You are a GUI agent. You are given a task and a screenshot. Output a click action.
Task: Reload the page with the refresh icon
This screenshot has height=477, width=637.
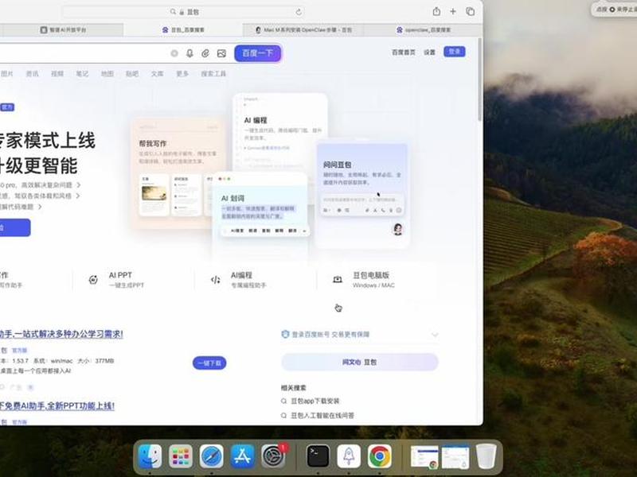tap(299, 12)
